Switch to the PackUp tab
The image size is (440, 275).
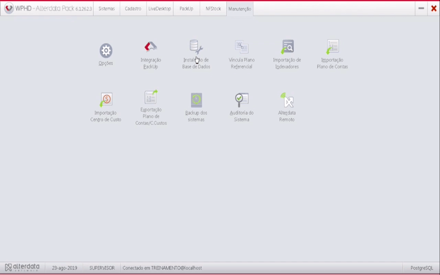pos(187,9)
